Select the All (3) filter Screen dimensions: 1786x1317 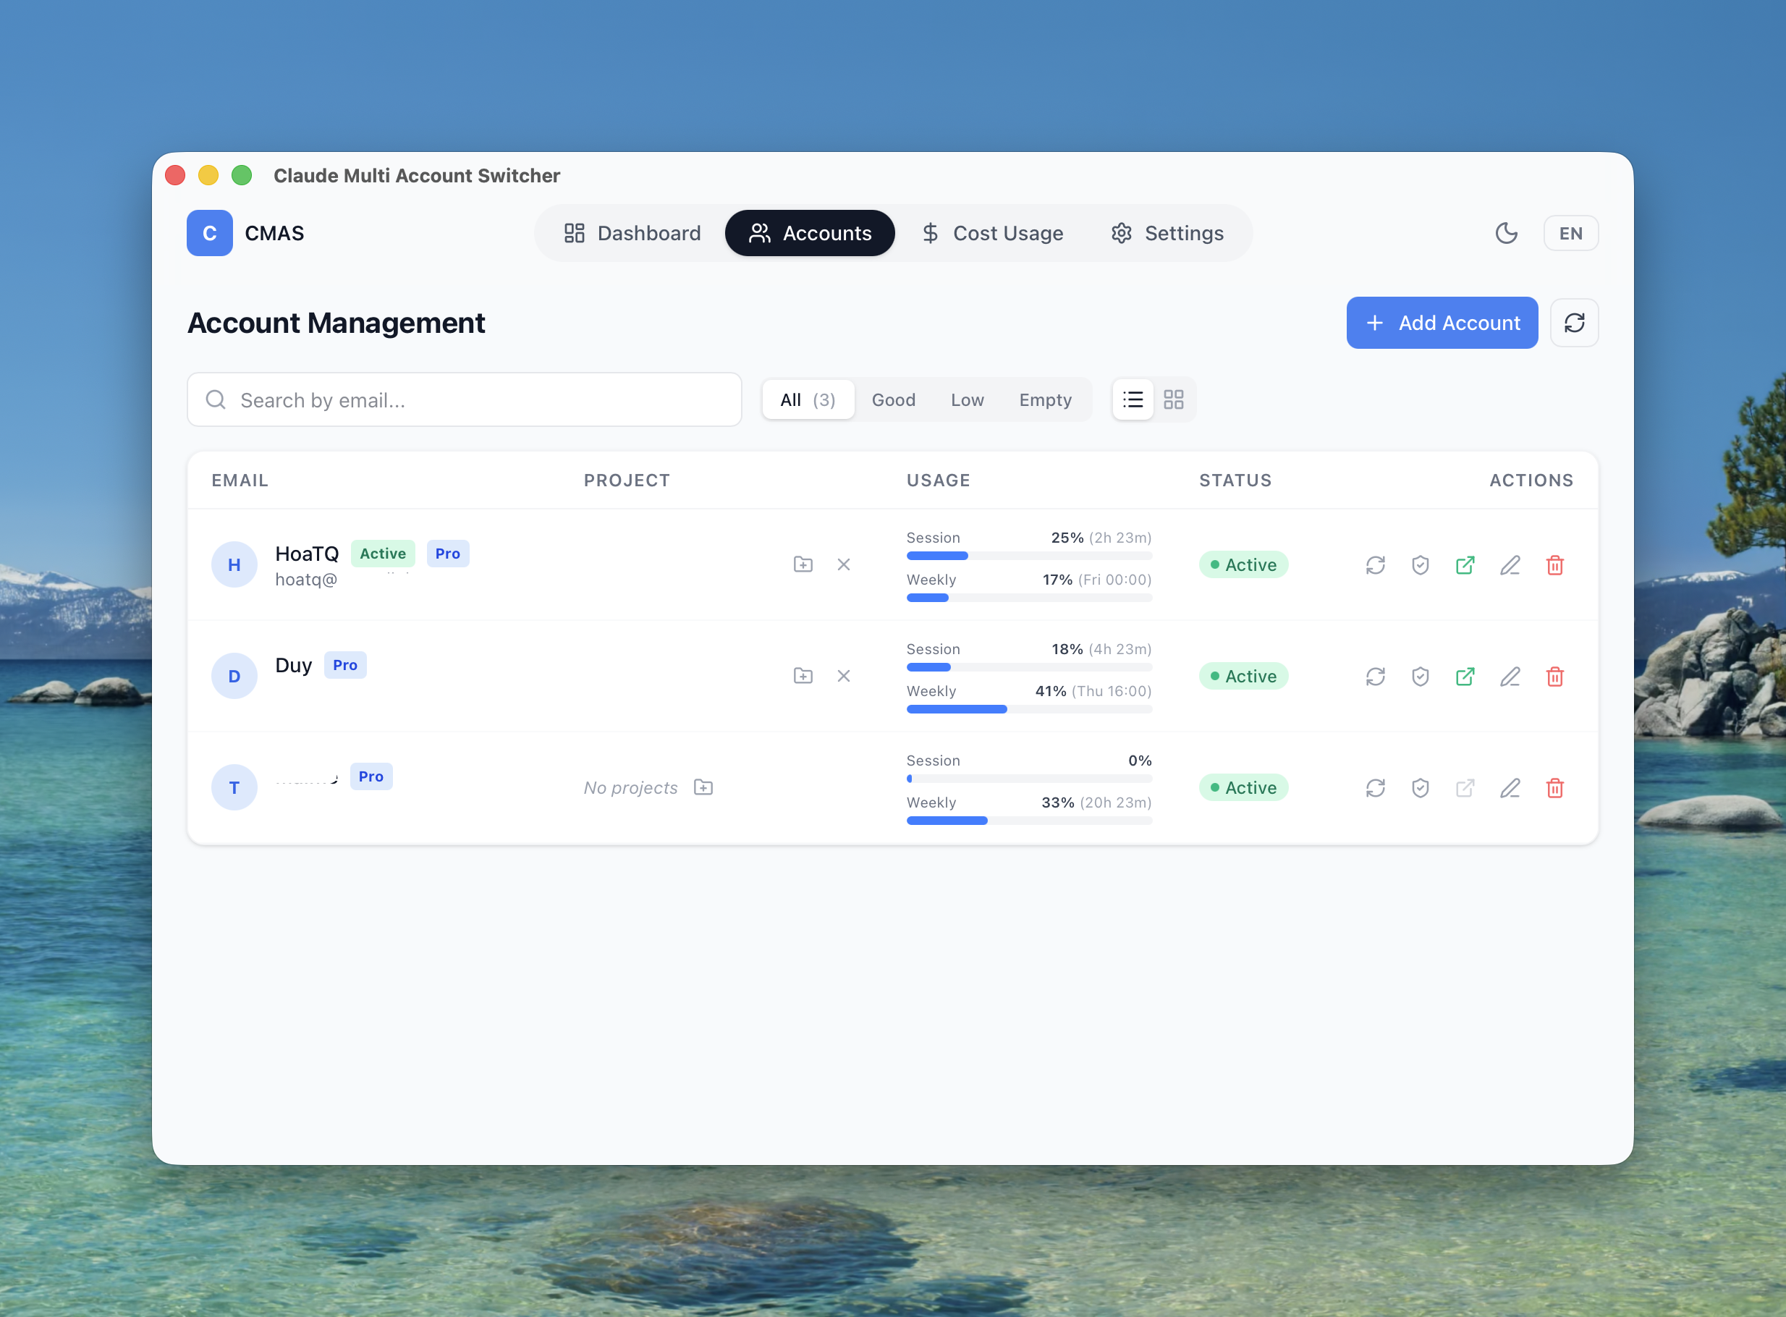coord(808,399)
